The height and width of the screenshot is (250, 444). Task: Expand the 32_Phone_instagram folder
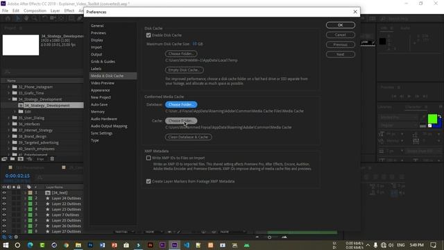(8, 87)
